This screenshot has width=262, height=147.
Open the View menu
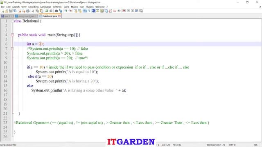point(24,7)
